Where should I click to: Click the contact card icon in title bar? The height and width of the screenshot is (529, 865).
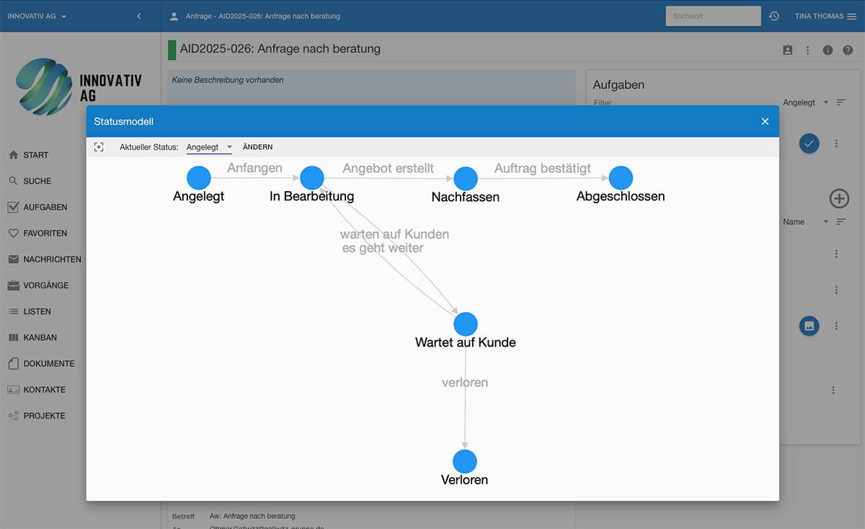787,50
